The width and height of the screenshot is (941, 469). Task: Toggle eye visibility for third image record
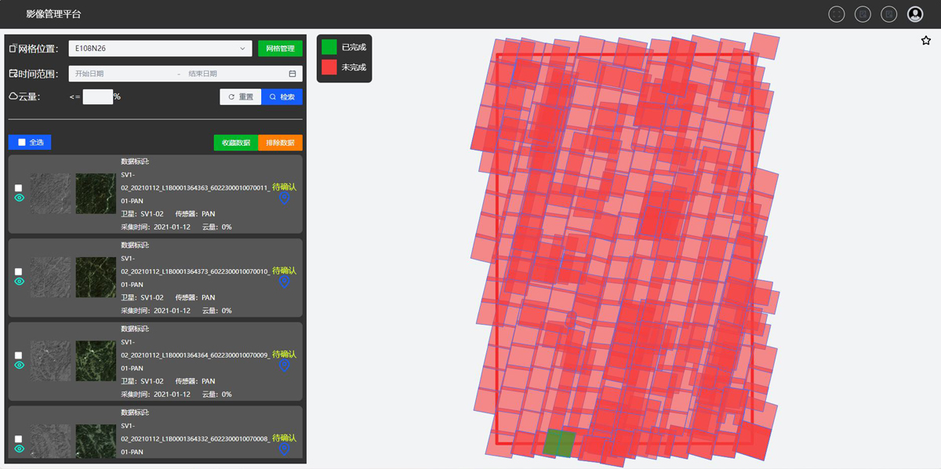click(20, 365)
